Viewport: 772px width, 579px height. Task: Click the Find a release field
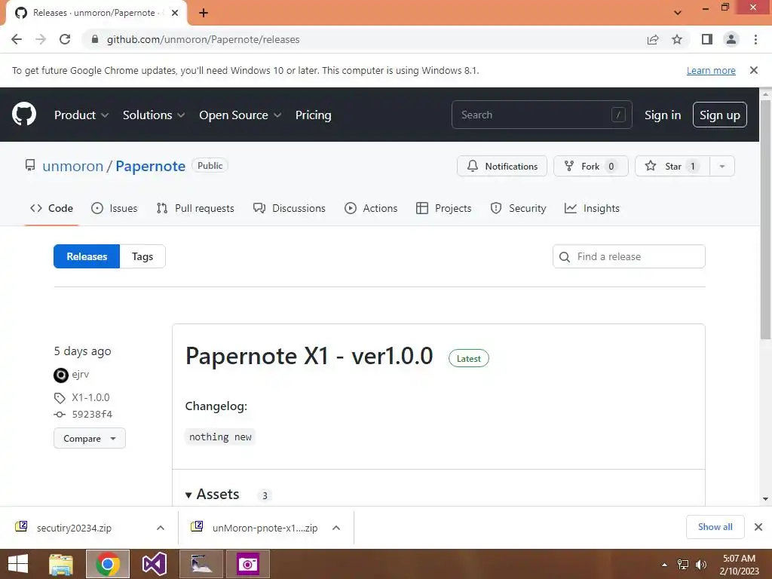tap(629, 256)
